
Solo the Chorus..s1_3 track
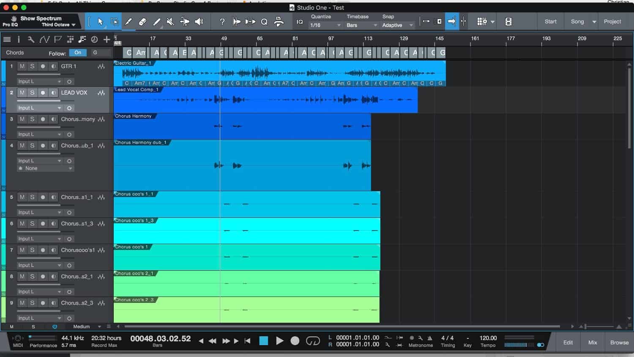point(32,224)
